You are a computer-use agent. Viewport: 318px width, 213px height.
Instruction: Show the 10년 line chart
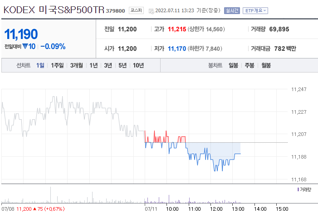[138, 65]
